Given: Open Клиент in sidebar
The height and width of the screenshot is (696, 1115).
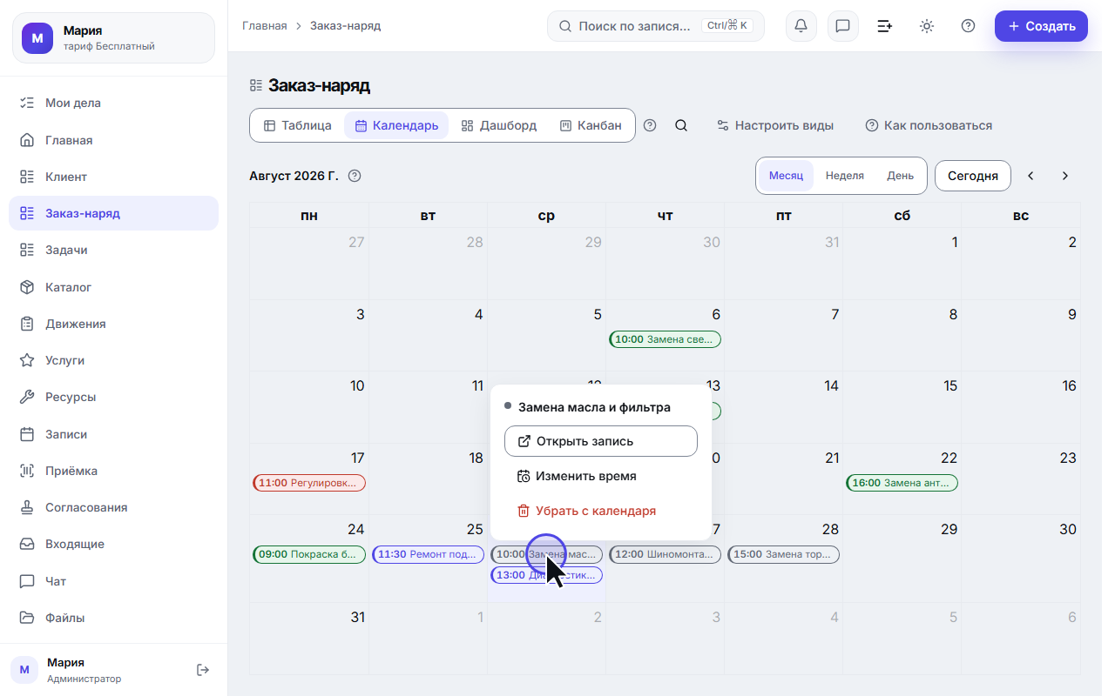Looking at the screenshot, I should click(113, 177).
